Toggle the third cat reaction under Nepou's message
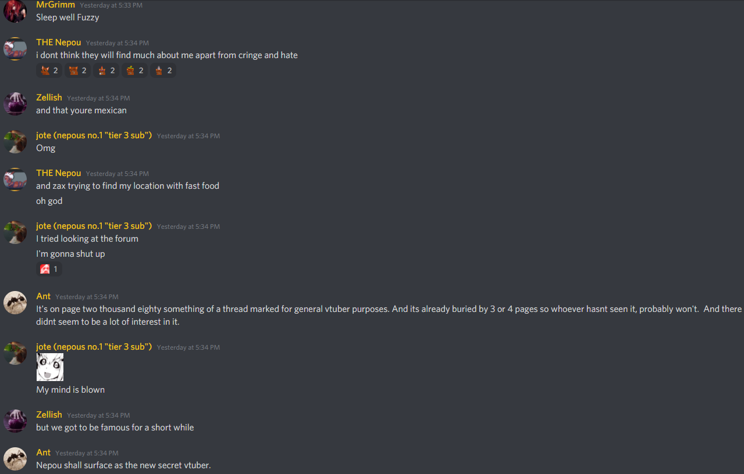The height and width of the screenshot is (474, 744). tap(106, 70)
